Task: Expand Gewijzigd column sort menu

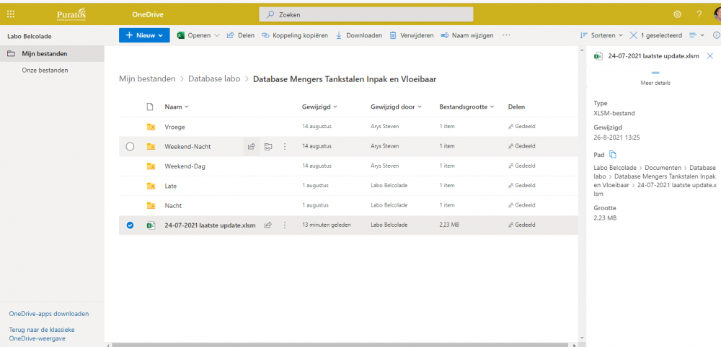Action: [x=319, y=107]
